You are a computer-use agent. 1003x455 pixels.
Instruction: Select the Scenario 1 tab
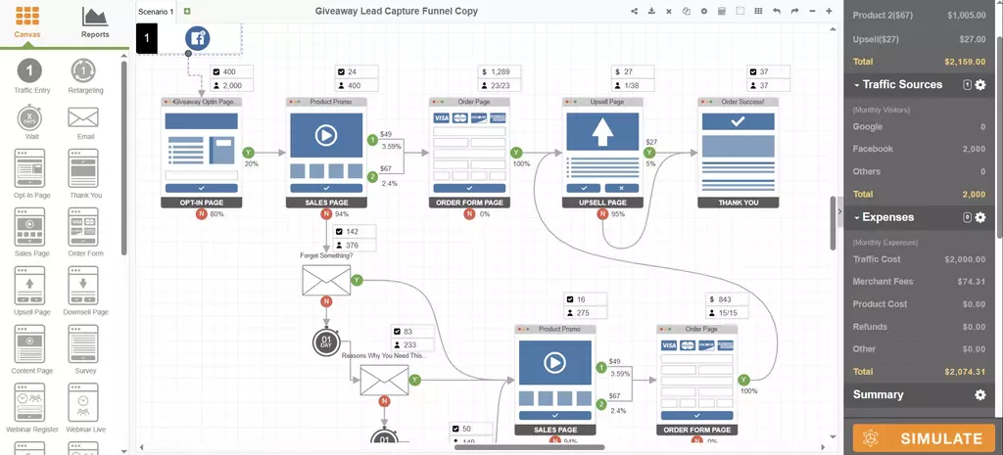156,12
